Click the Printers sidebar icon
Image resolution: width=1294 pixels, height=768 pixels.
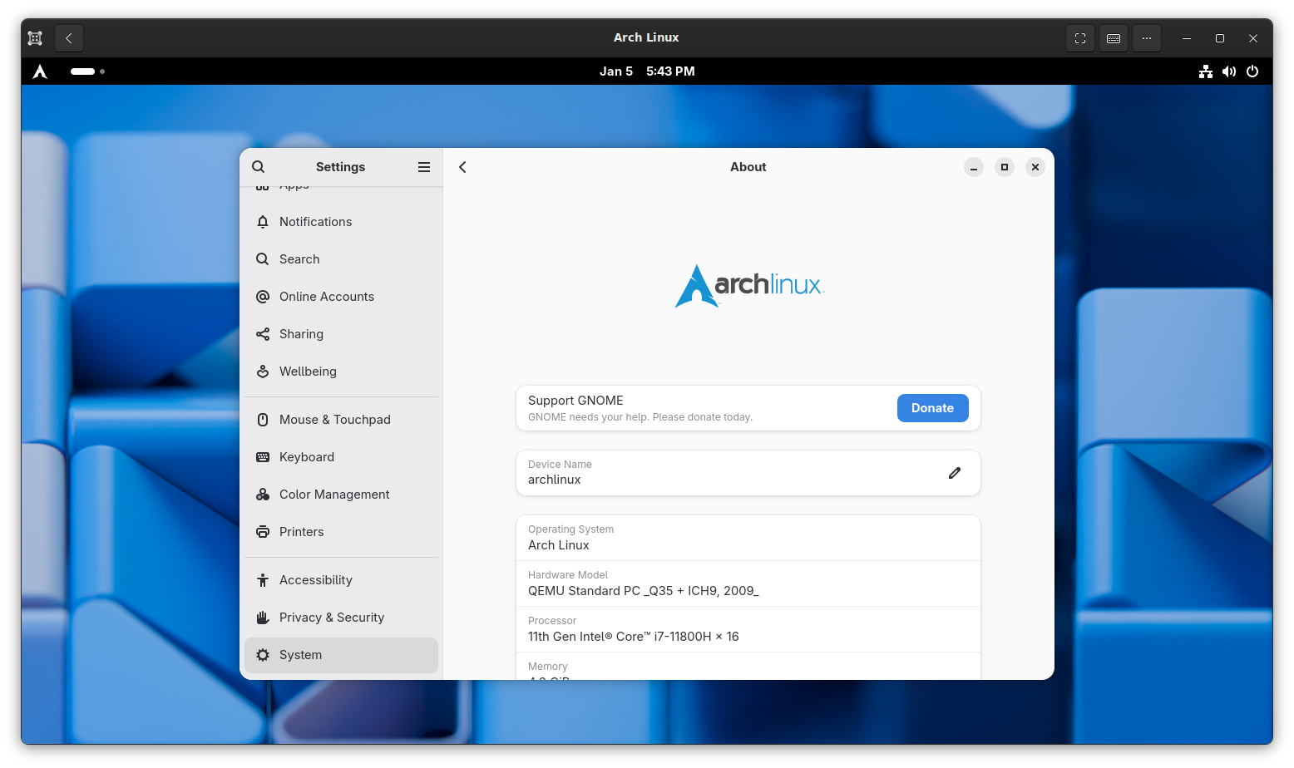tap(263, 532)
